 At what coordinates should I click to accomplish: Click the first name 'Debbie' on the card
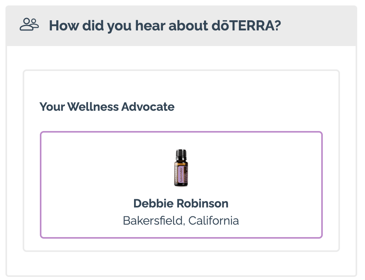pyautogui.click(x=154, y=204)
